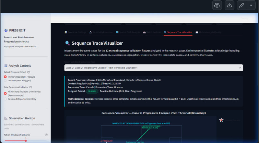This screenshot has width=259, height=143.
Task: Click 'MOROCCO ATTACKING DIRECTION' chart label
Action: tap(141, 123)
